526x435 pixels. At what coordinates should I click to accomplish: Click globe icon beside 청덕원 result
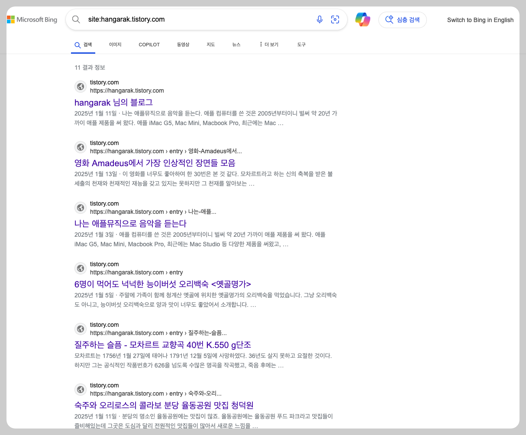(x=81, y=390)
